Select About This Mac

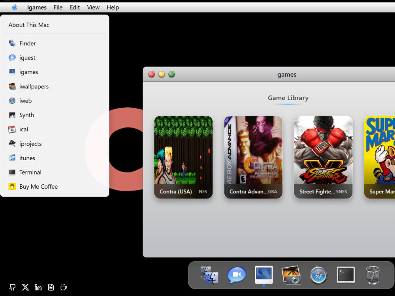coord(29,25)
